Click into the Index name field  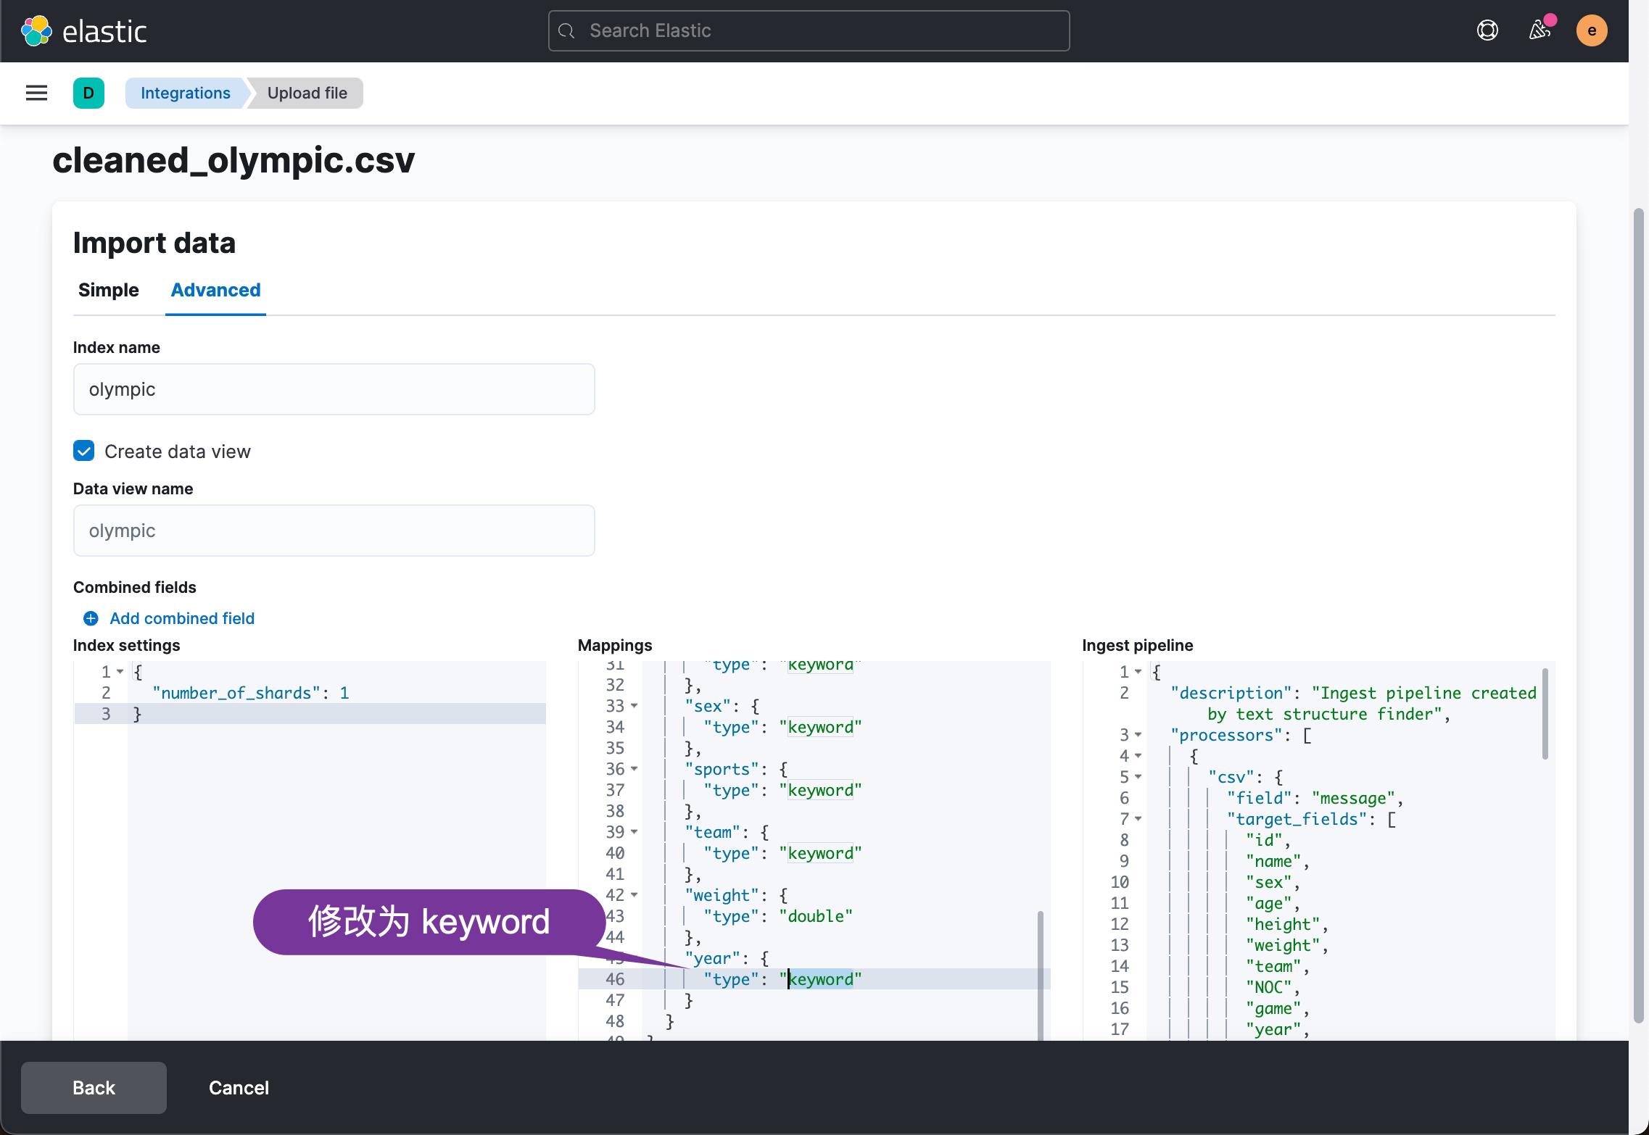tap(334, 389)
